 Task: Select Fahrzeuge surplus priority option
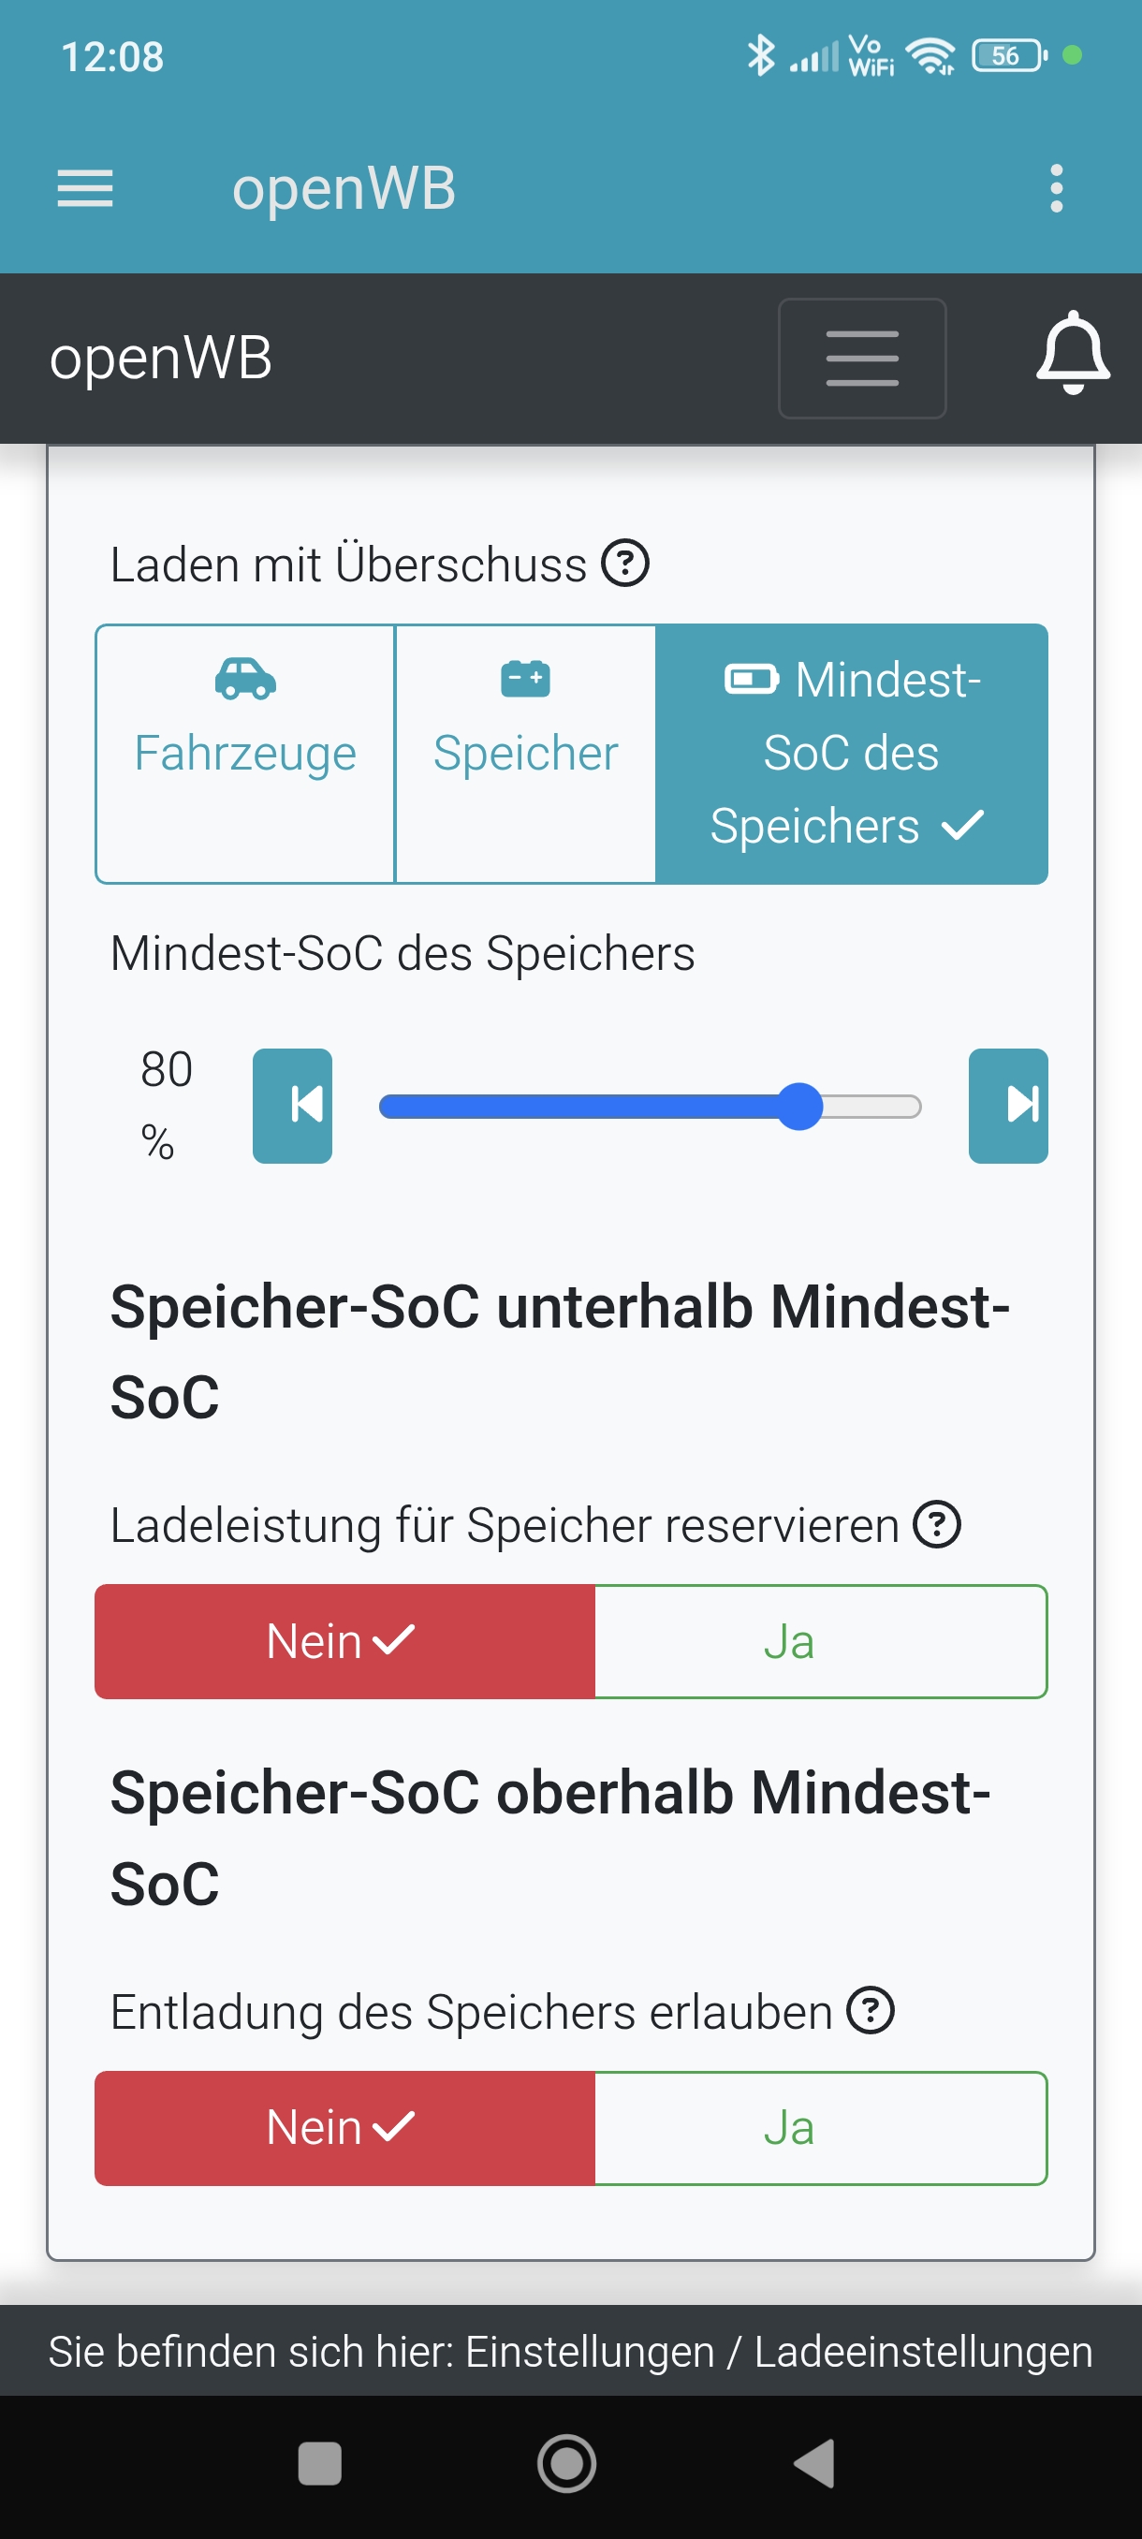click(245, 753)
